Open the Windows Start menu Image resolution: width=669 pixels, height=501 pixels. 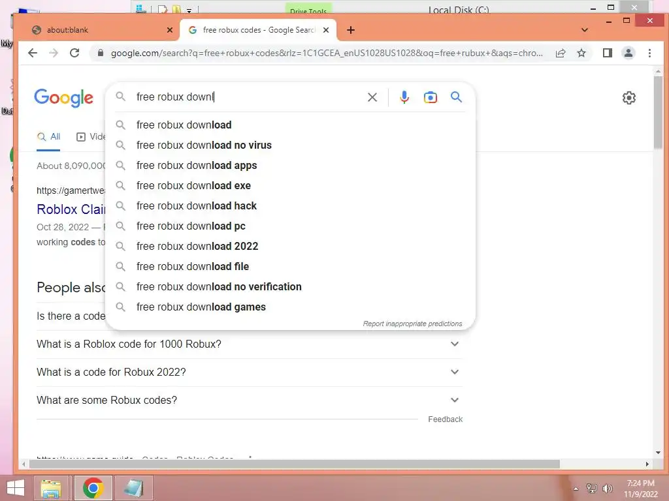16,488
